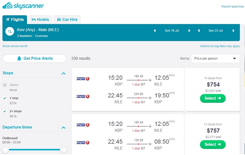
Task: Click the bell icon for price alerts
Action: click(x=19, y=59)
